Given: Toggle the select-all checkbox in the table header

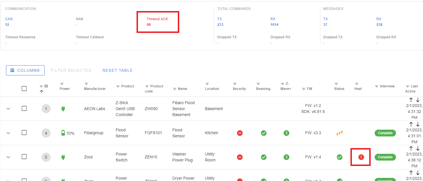Looking at the screenshot, I should [24, 88].
